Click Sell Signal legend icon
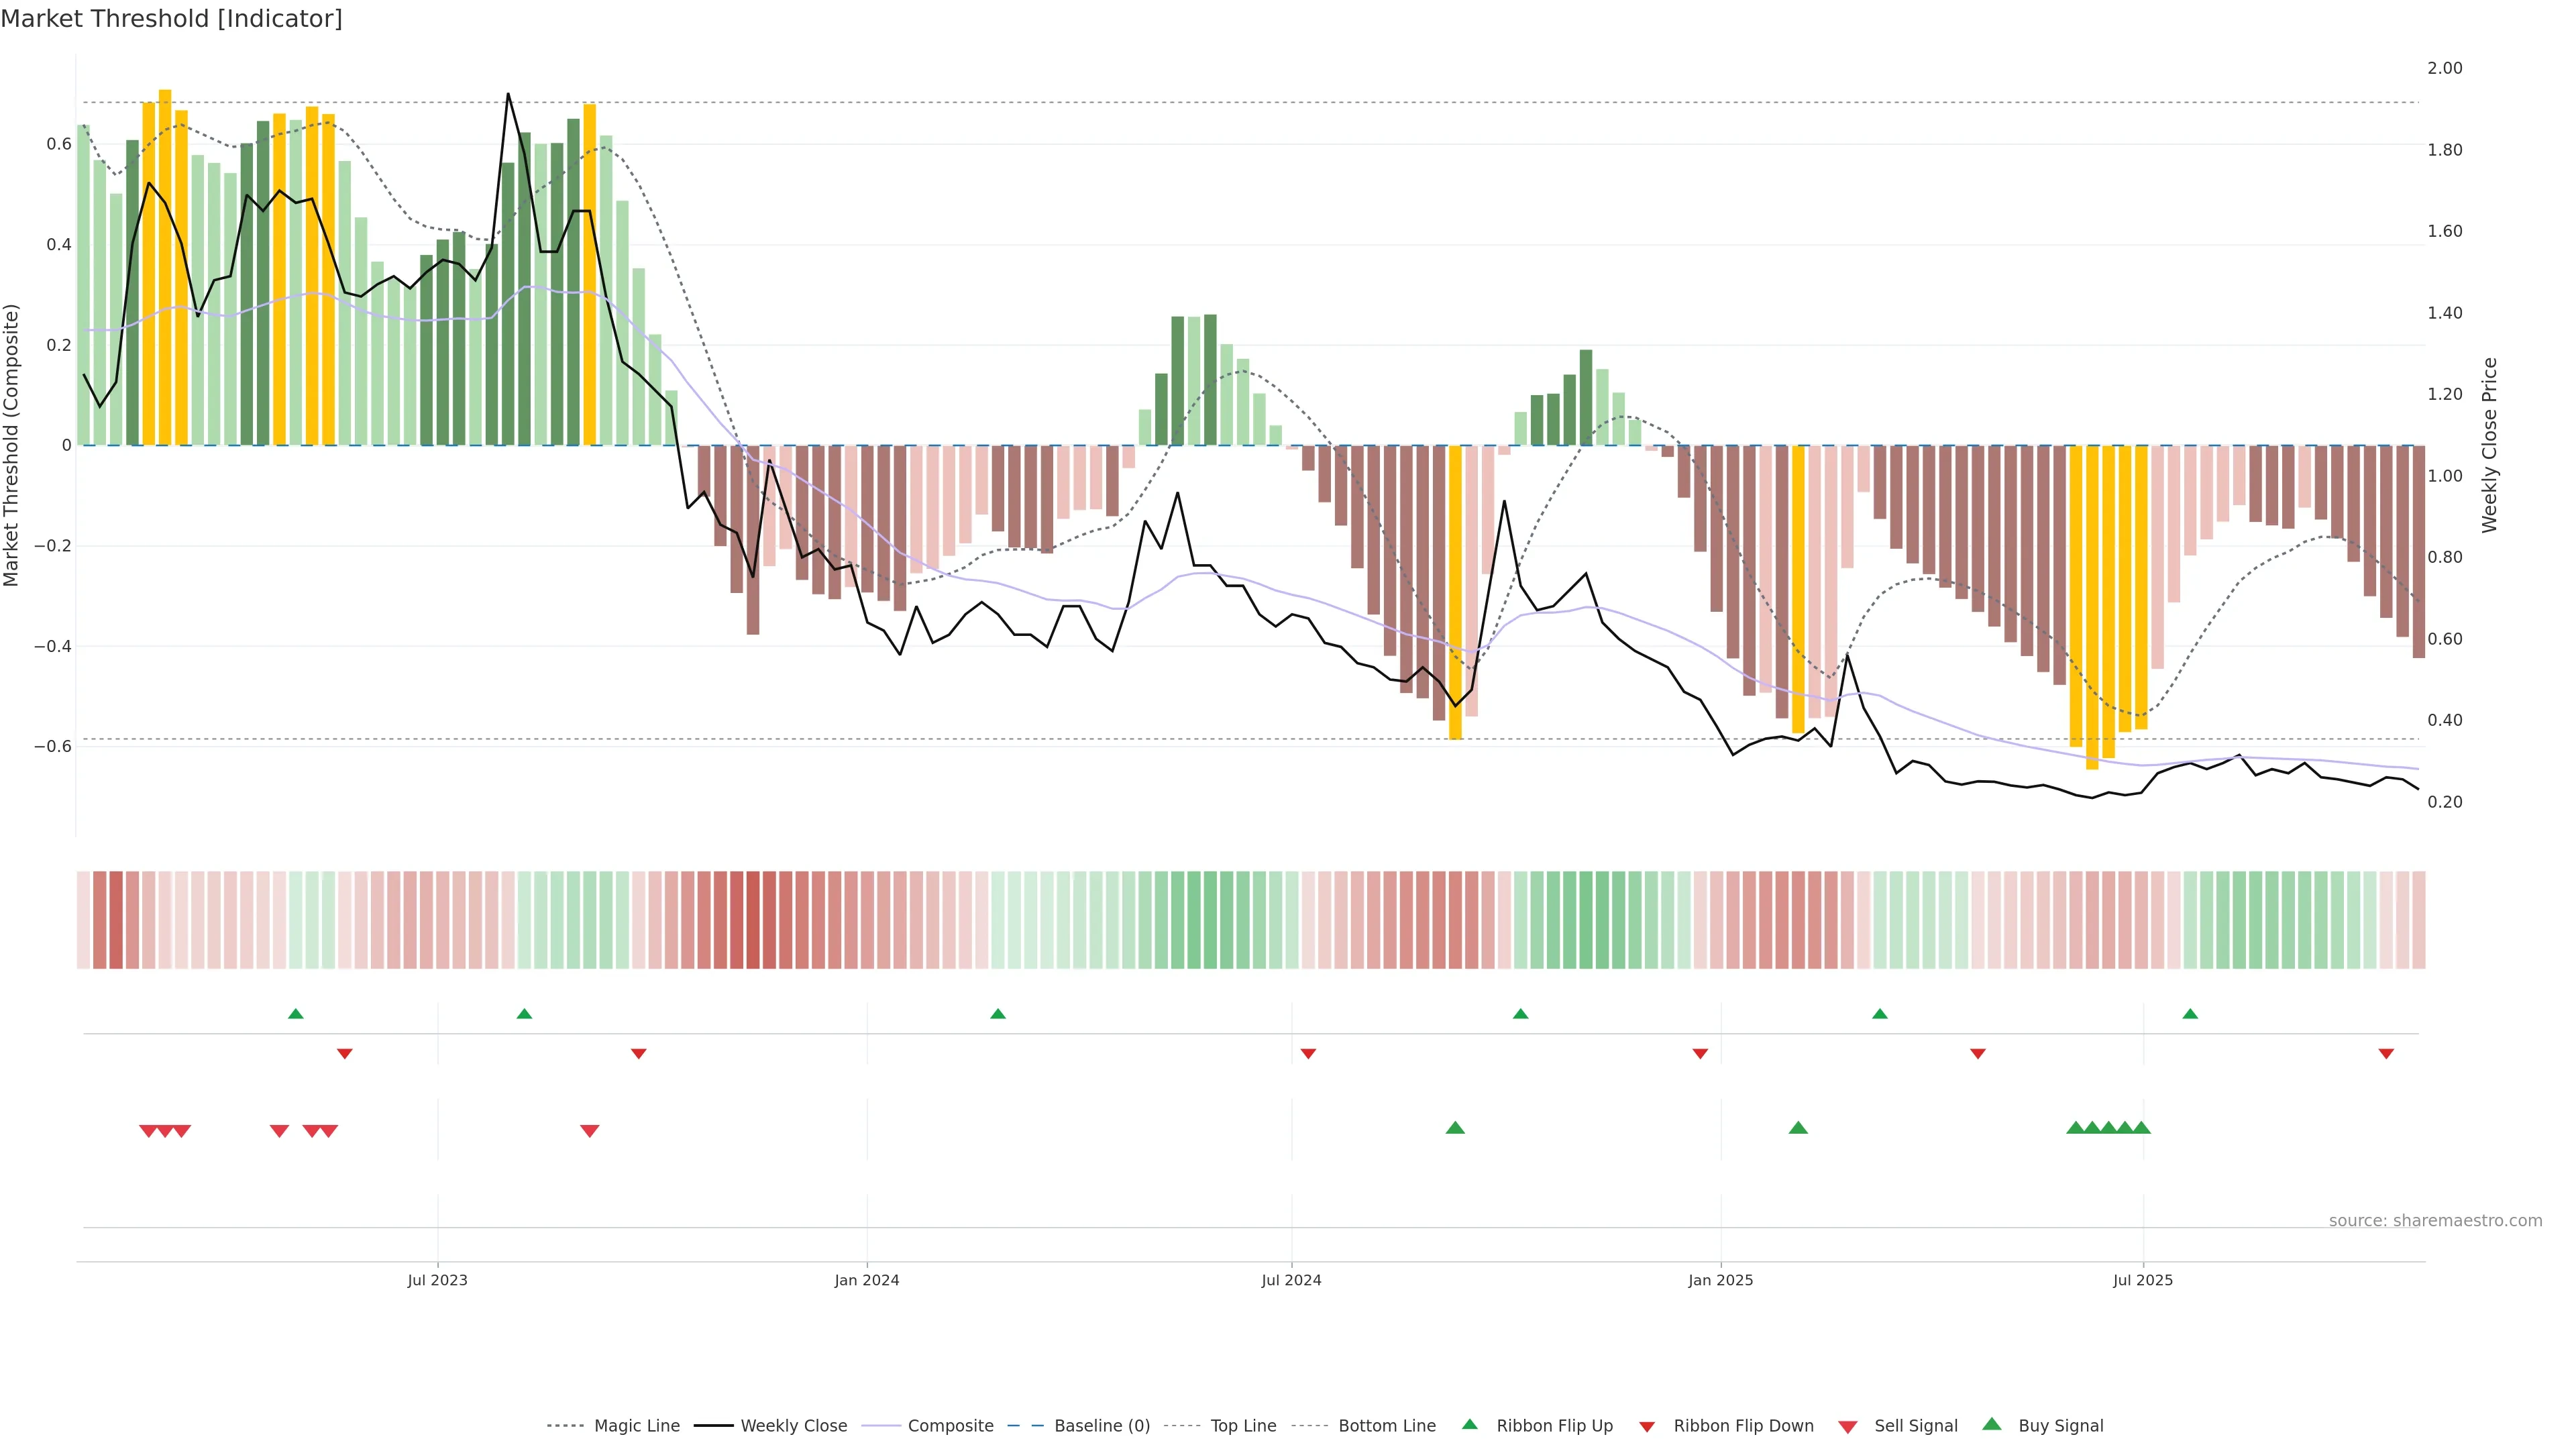Screen dimensions: 2576x1449 [x=1848, y=1427]
